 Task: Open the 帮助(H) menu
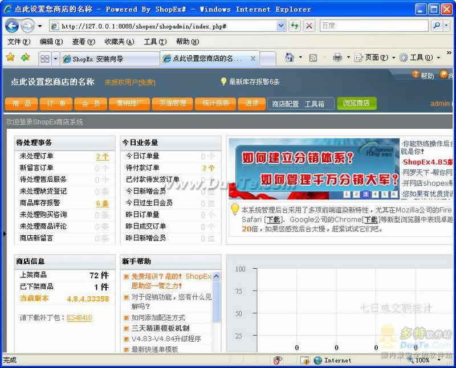pos(188,42)
